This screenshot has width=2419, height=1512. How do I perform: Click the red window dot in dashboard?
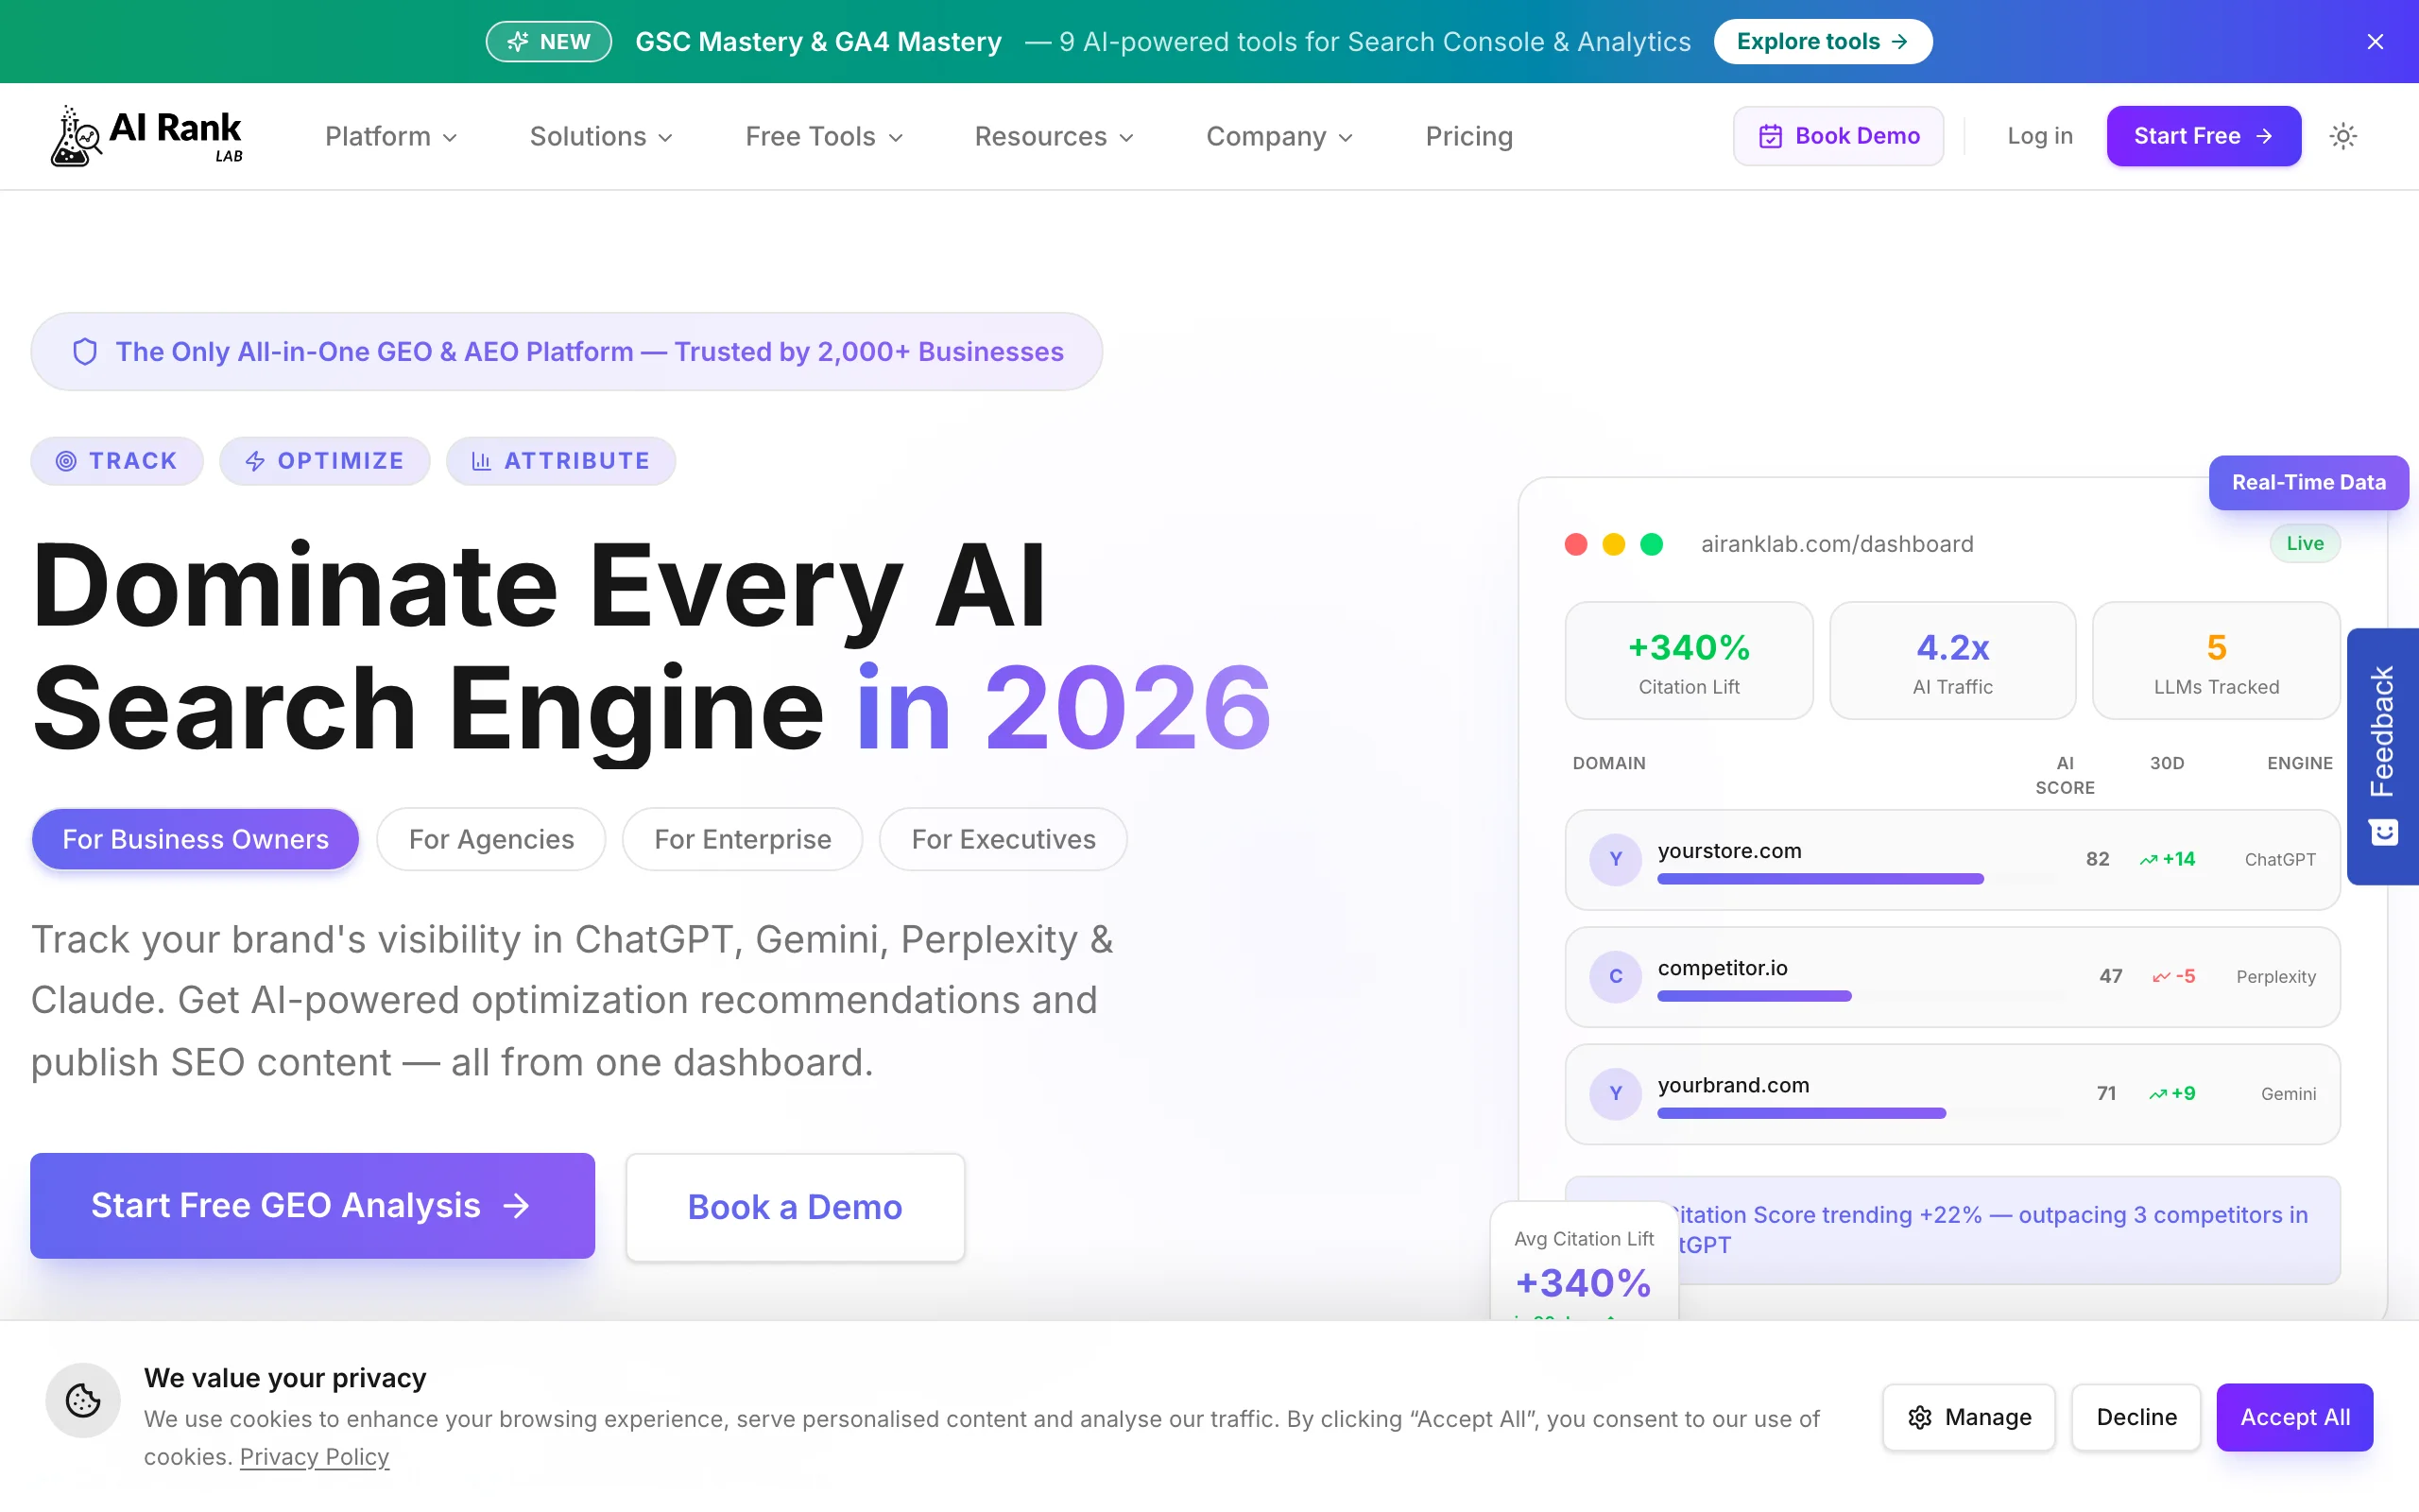click(x=1575, y=544)
